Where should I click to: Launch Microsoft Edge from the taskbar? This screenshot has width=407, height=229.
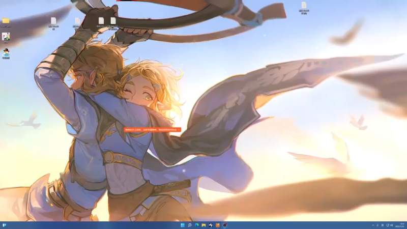point(197,225)
